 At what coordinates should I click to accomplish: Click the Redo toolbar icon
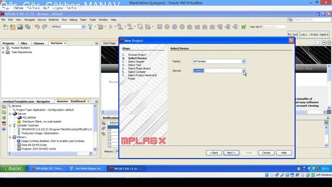45,26
